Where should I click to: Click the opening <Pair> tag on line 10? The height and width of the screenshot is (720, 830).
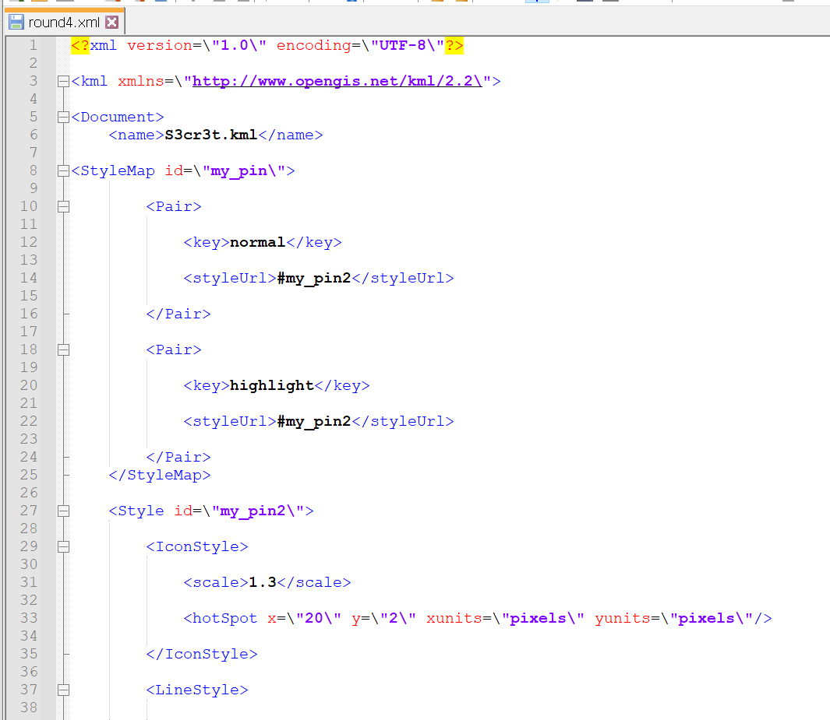174,207
